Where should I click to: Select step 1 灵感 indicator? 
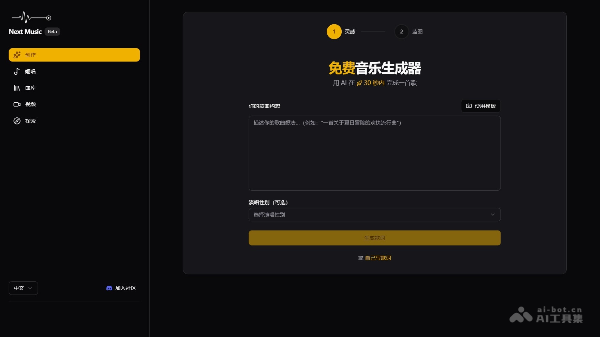click(x=341, y=32)
